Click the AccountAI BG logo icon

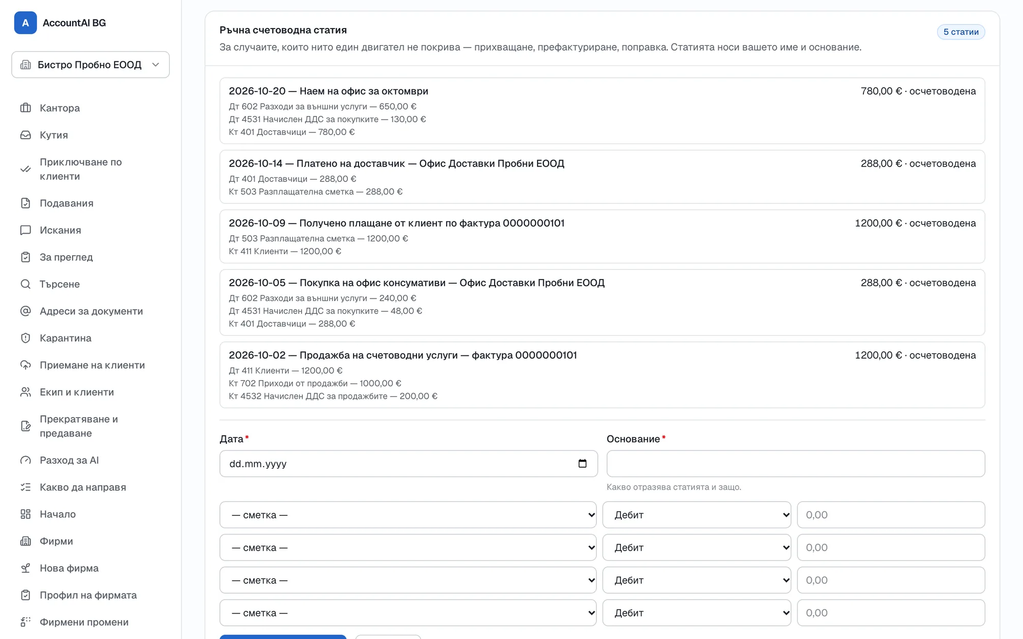(26, 23)
